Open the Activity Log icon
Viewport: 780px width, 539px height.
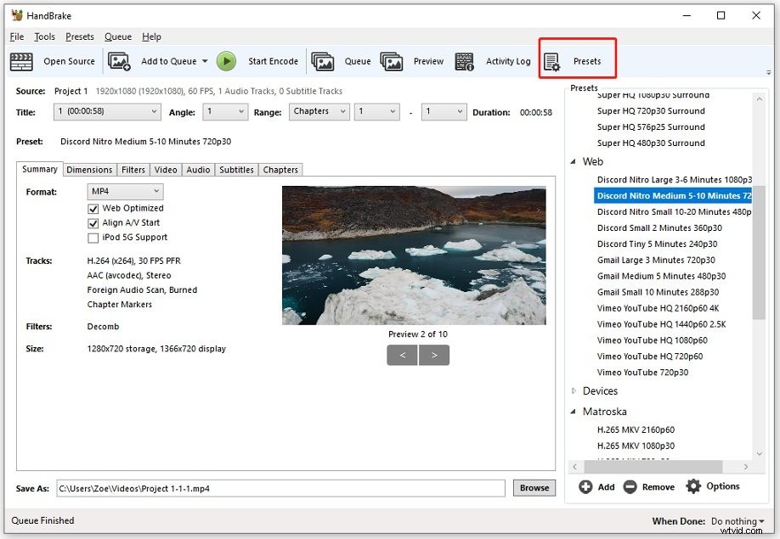pos(465,60)
